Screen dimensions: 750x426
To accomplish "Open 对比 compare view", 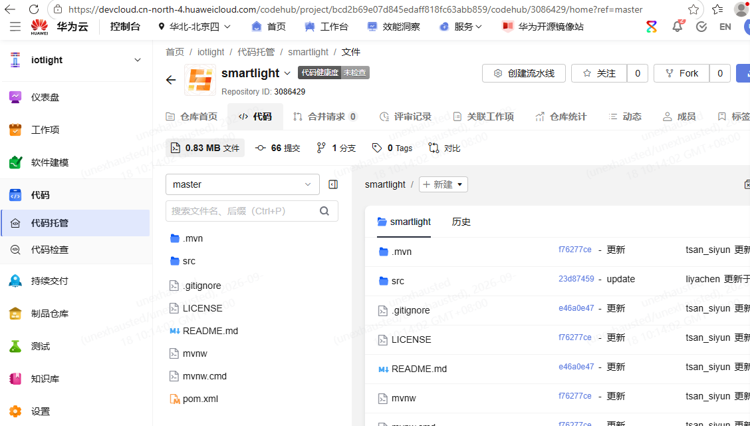I will pos(444,148).
